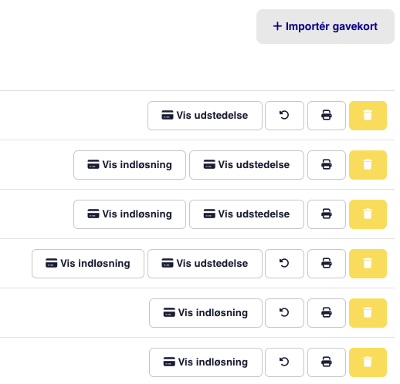Delete the fifth row's gift card
400x384 pixels.
tap(368, 313)
